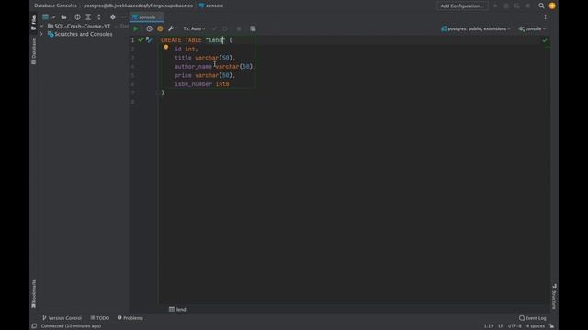Click the read-only lock icon in status bar
Screen dimensions: 588x330
pos(551,326)
